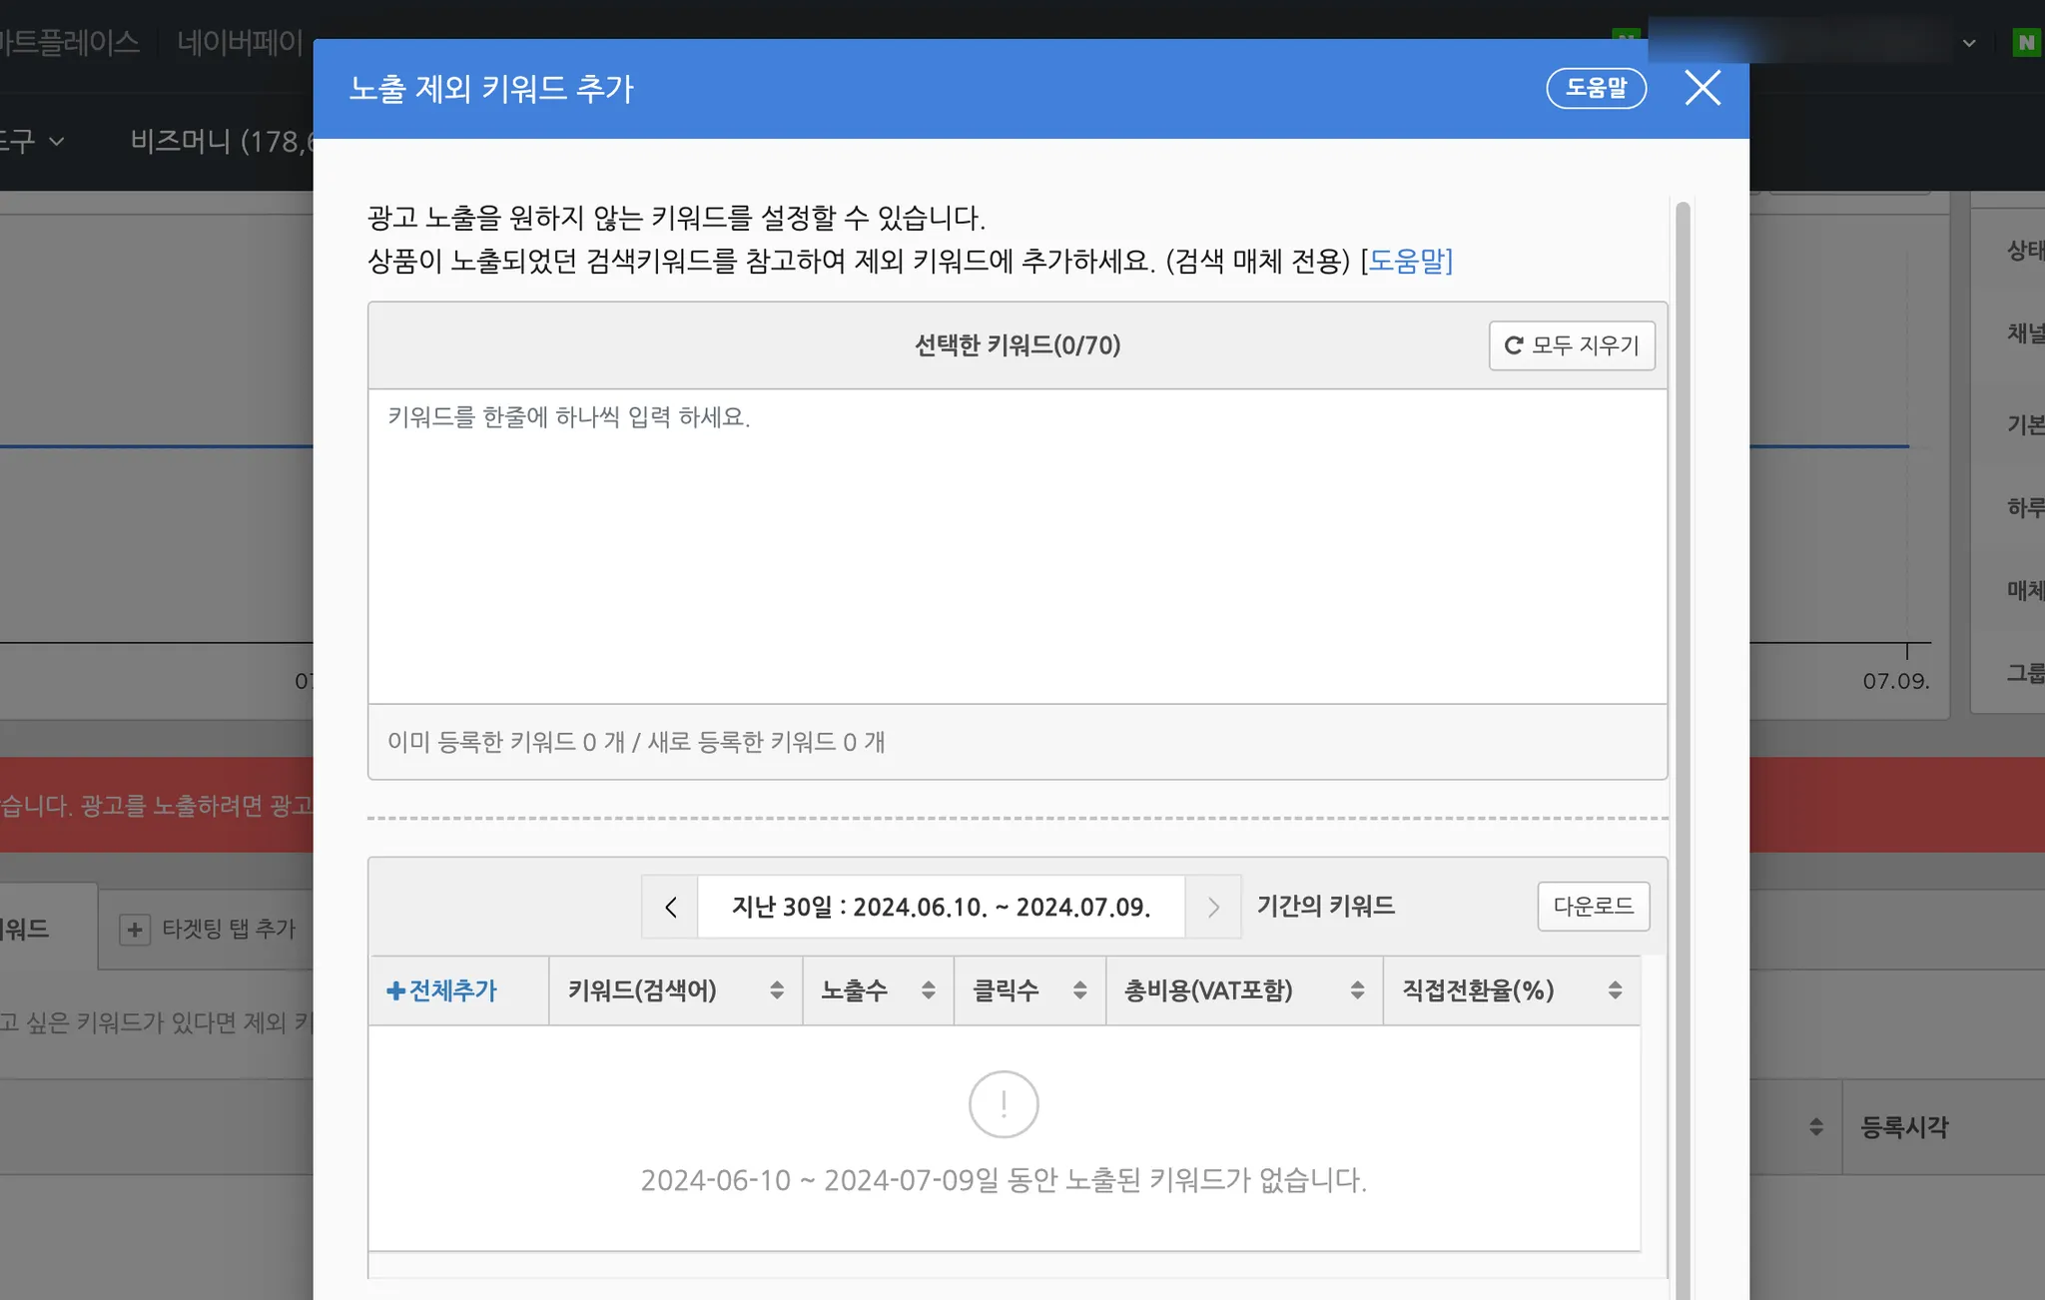Sort by 클릭수 column arrows
The image size is (2045, 1300).
click(1079, 990)
